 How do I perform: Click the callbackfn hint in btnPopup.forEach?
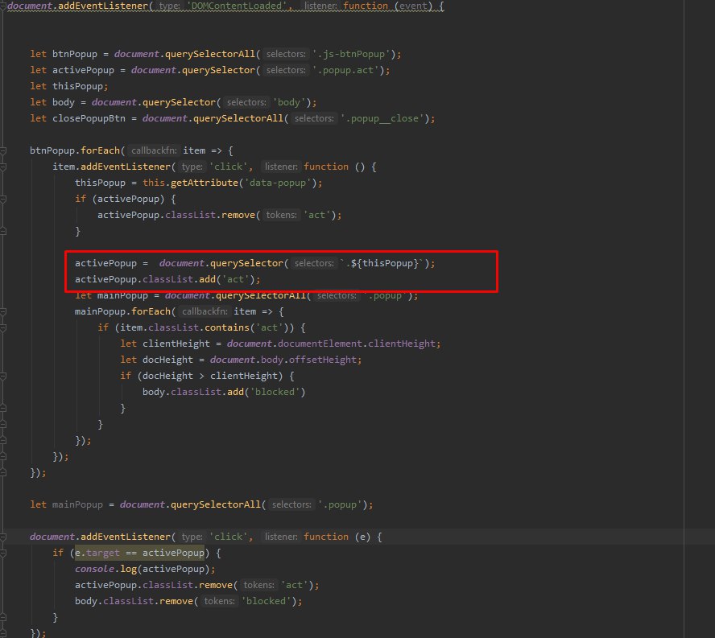click(x=154, y=150)
